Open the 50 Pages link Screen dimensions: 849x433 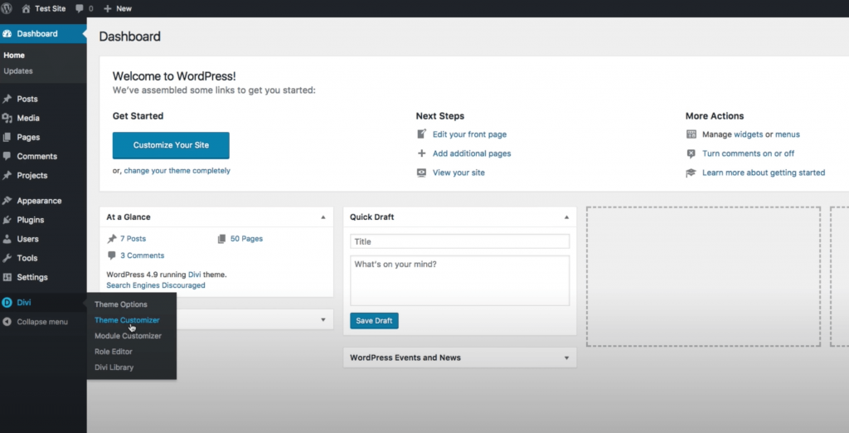coord(246,239)
